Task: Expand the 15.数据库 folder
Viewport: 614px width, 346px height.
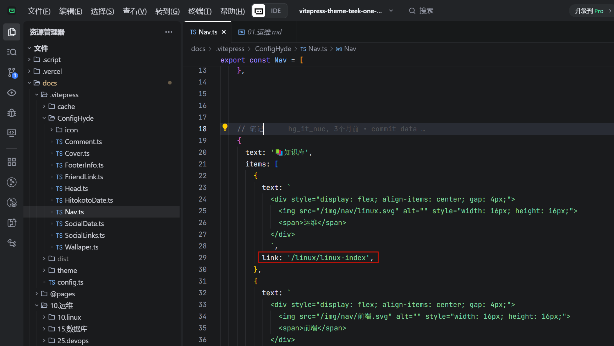Action: click(x=72, y=329)
